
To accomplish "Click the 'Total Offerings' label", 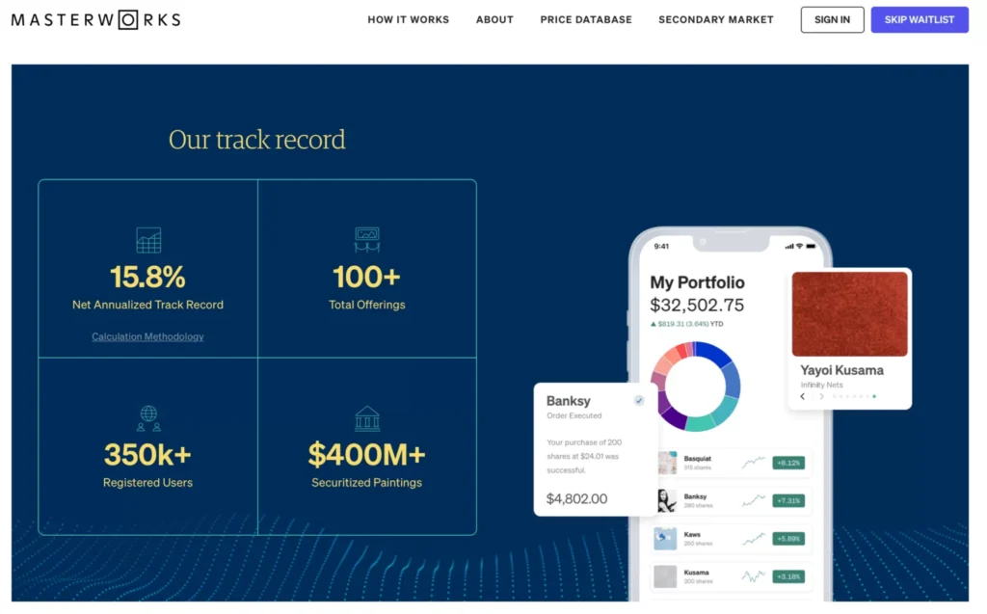I will 367,305.
